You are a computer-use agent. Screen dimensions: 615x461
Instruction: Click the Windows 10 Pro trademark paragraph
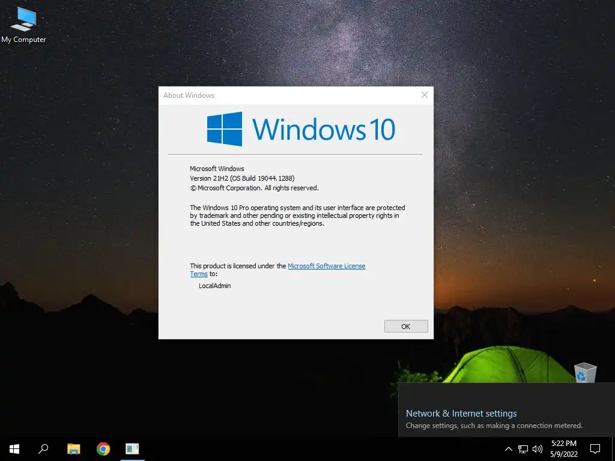click(x=297, y=215)
